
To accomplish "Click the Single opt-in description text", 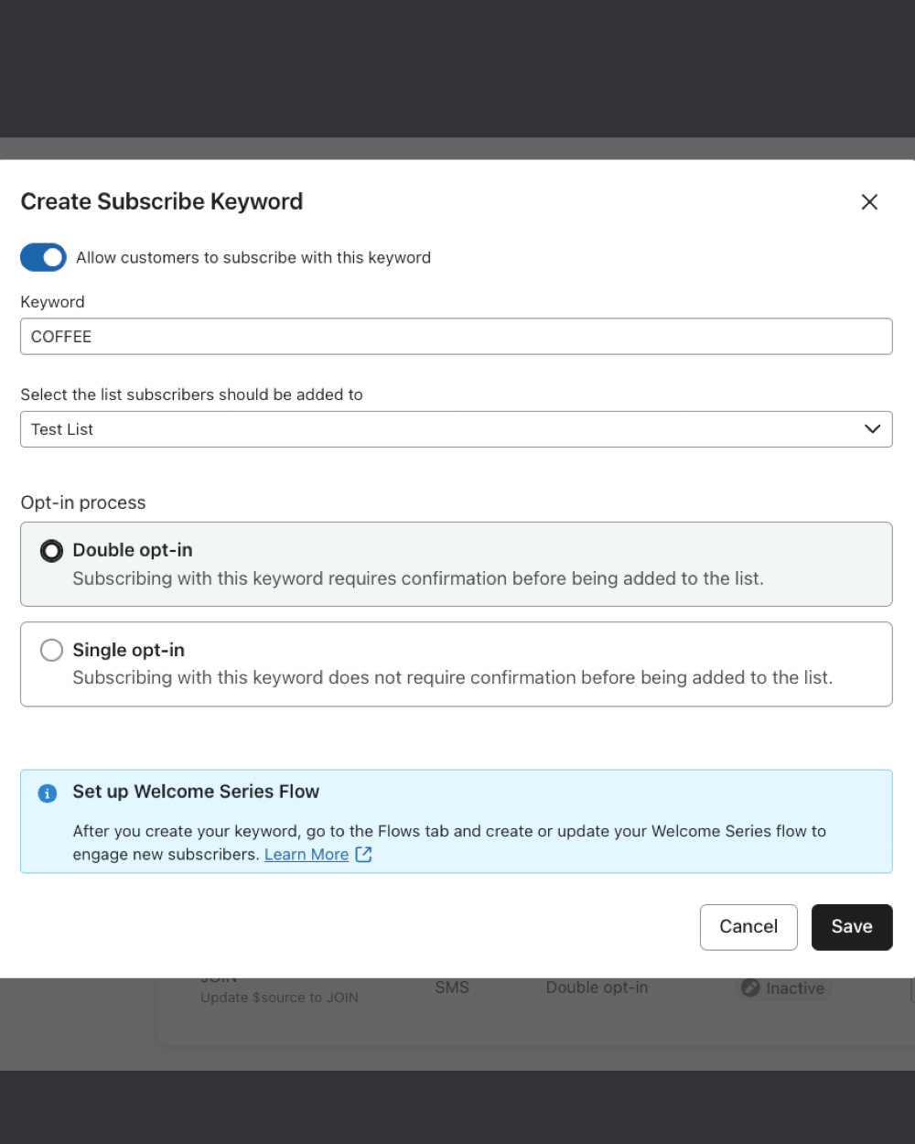I will pyautogui.click(x=452, y=678).
